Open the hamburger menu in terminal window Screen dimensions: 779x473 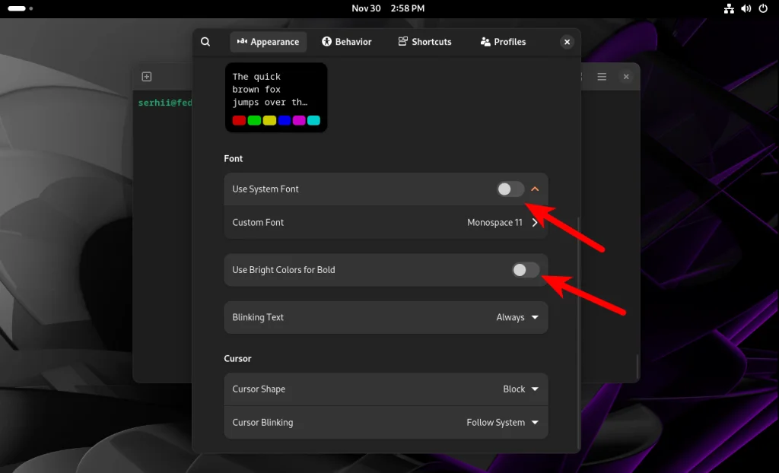pyautogui.click(x=602, y=77)
